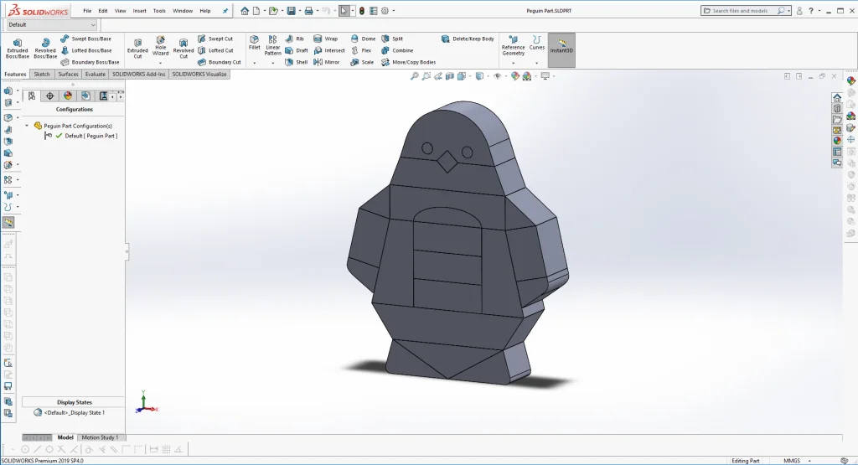Apply the Fillet feature tool
Image resolution: width=858 pixels, height=465 pixels.
[255, 44]
